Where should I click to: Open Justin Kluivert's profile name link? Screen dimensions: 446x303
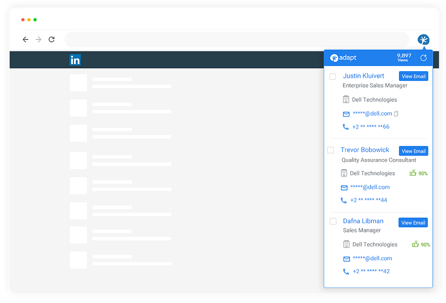point(364,76)
